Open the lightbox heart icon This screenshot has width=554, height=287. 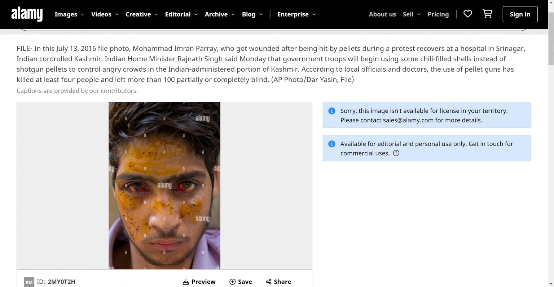pos(468,14)
